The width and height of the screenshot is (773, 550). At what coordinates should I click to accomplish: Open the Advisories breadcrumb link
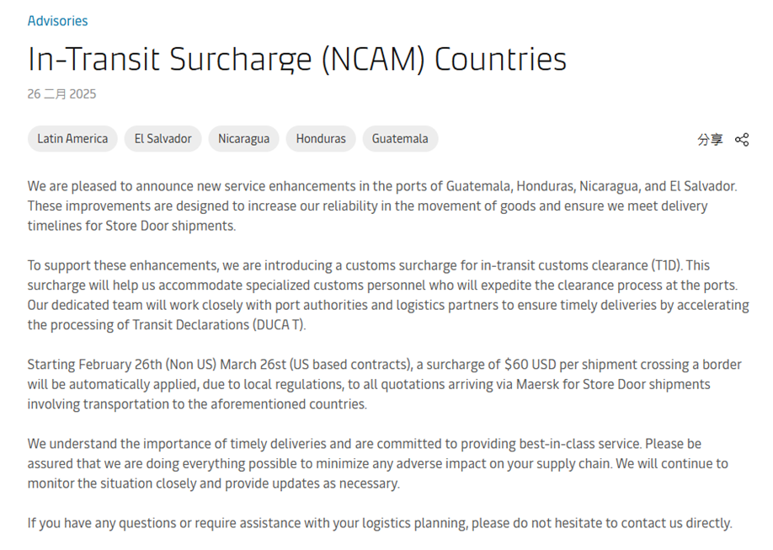click(x=57, y=21)
